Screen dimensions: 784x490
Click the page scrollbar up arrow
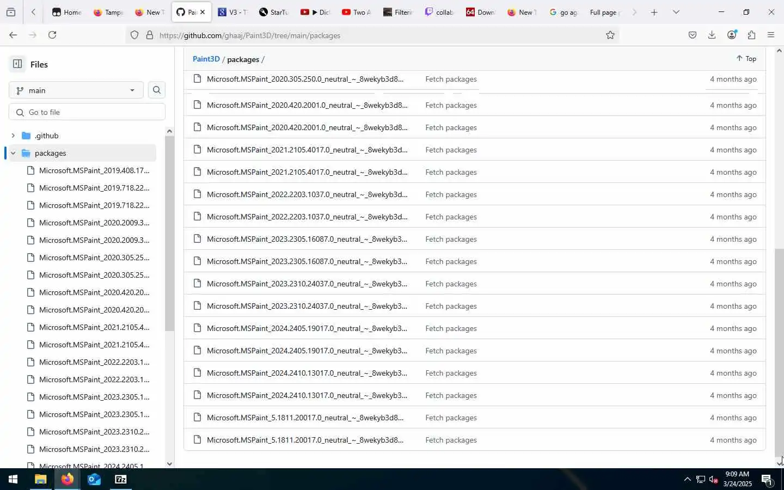click(779, 51)
